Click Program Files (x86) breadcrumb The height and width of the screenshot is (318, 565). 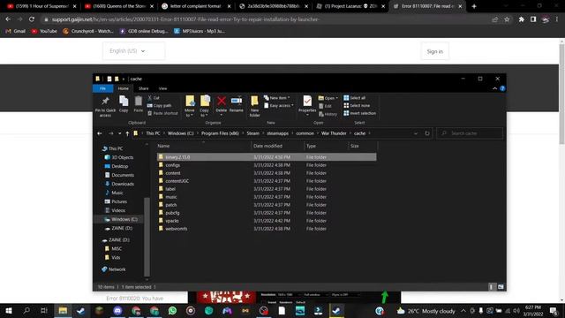(220, 133)
